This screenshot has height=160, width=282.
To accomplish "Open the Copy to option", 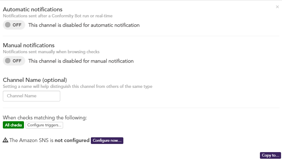I will (x=270, y=155).
